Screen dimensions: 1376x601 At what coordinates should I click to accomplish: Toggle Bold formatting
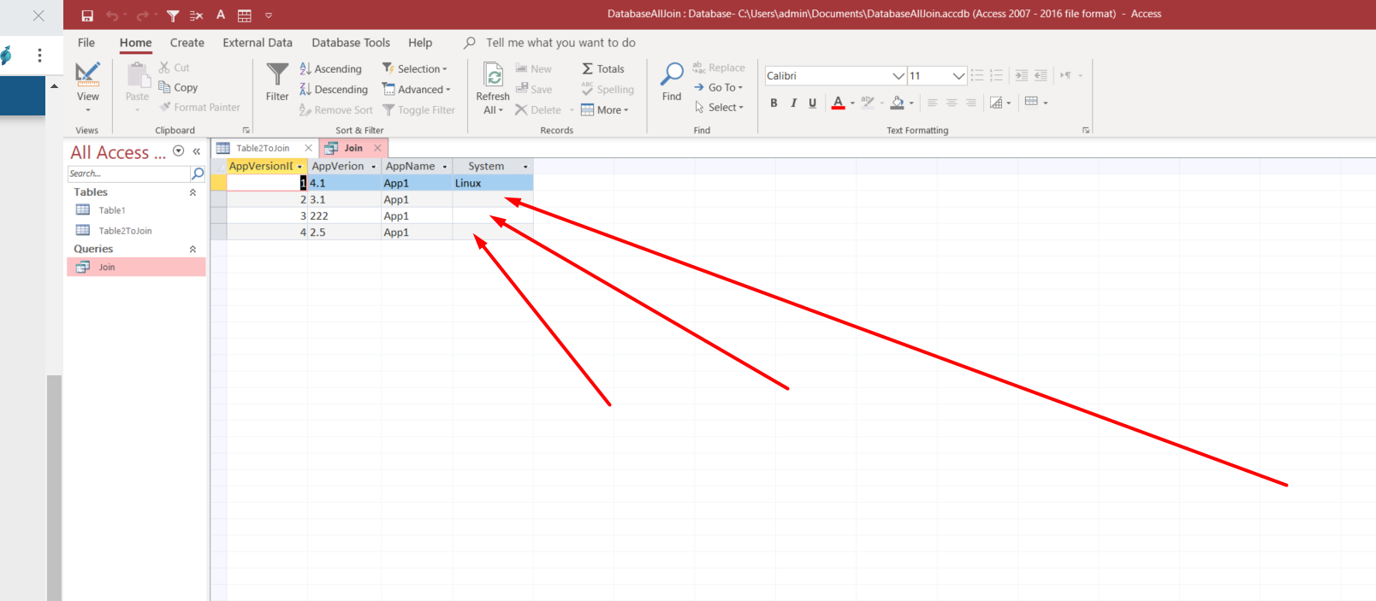coord(774,103)
